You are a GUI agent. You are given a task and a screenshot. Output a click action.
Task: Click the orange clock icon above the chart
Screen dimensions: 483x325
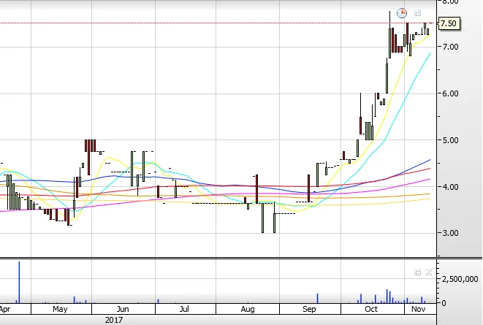click(402, 13)
